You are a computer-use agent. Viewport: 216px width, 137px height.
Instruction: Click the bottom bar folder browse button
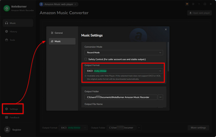pyautogui.click(x=139, y=128)
